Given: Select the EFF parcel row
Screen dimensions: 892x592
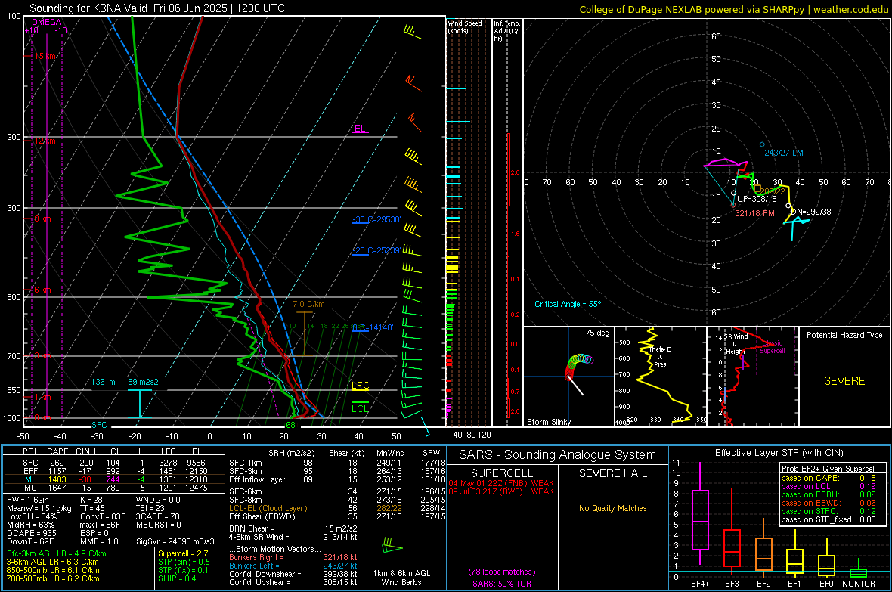Looking at the screenshot, I should tap(114, 471).
